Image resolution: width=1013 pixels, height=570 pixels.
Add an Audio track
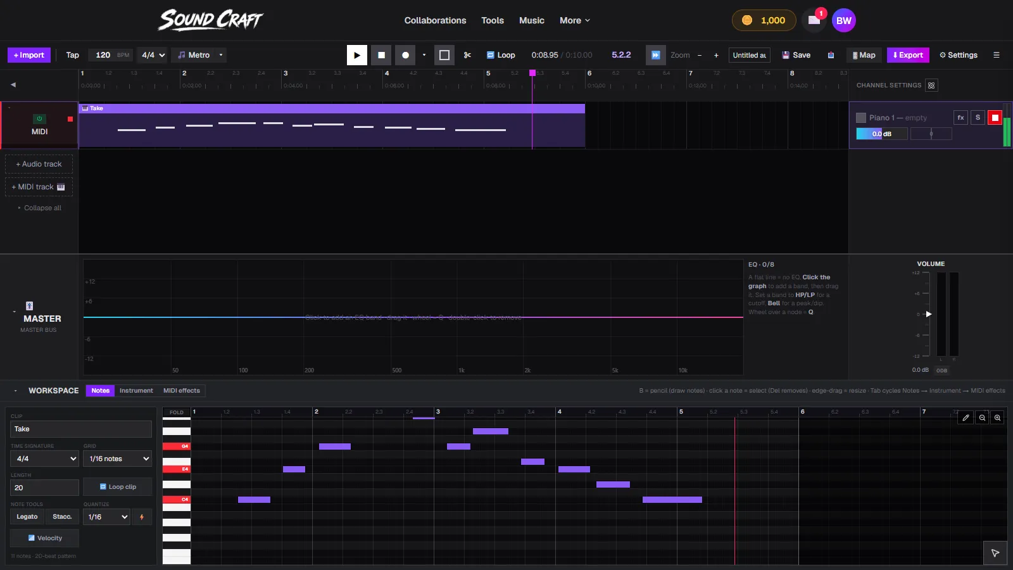[x=39, y=164]
